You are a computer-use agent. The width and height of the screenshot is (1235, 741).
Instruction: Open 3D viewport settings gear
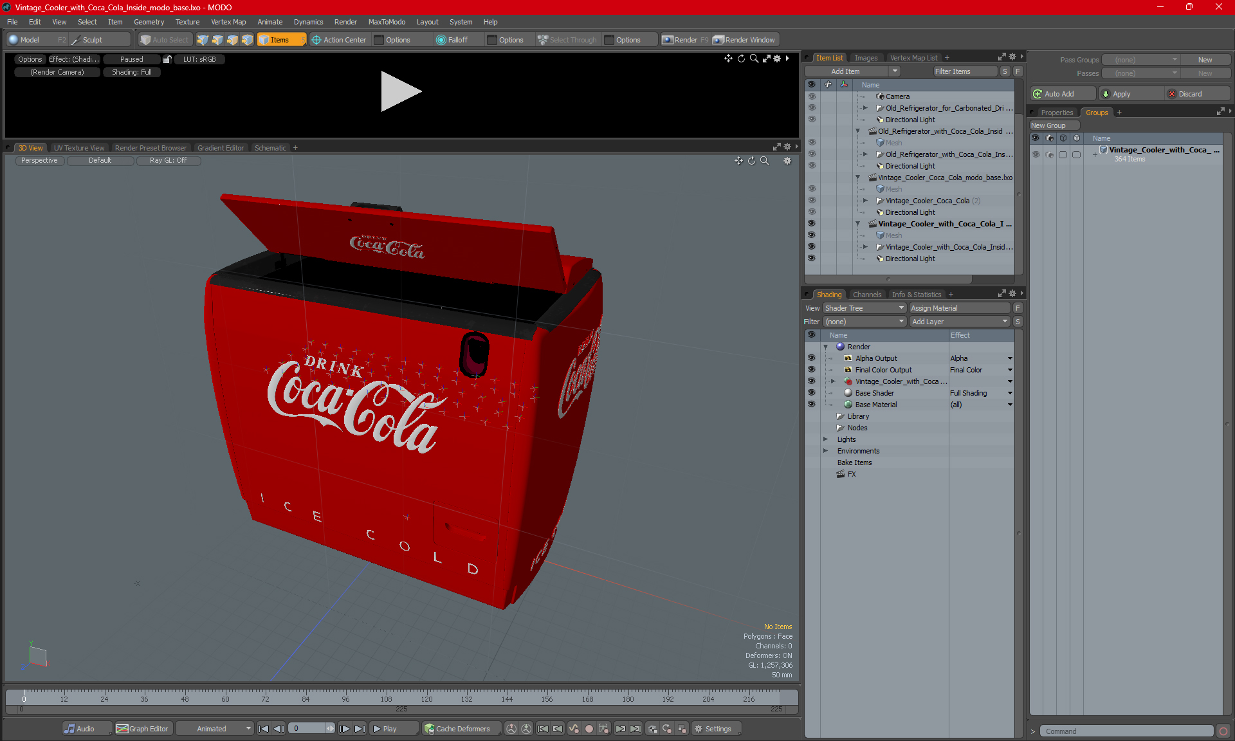(787, 161)
